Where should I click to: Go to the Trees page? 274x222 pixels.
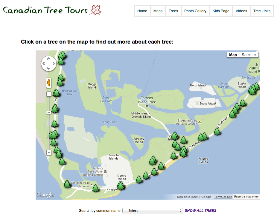pyautogui.click(x=173, y=11)
